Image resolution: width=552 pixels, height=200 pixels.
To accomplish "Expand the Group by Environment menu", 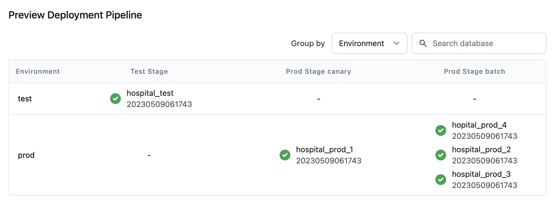I will [369, 43].
